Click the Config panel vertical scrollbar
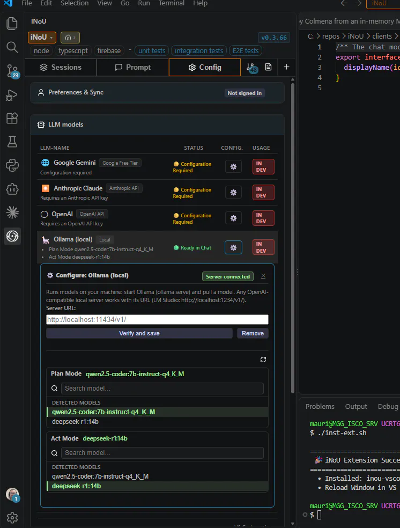The image size is (400, 528). (x=292, y=238)
